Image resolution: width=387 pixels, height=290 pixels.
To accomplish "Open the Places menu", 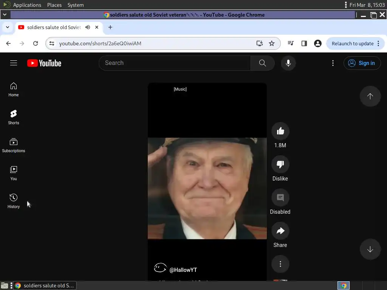I will coord(54,5).
